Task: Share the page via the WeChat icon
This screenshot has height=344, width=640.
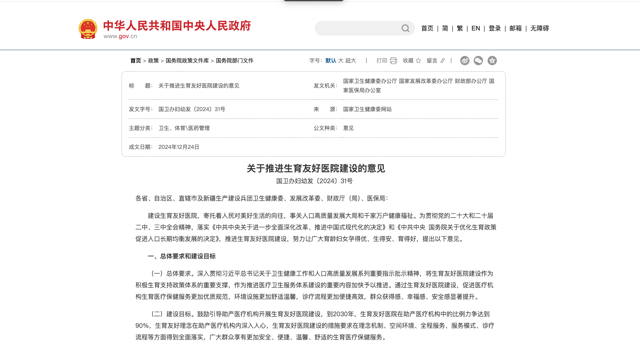Action: pos(478,61)
